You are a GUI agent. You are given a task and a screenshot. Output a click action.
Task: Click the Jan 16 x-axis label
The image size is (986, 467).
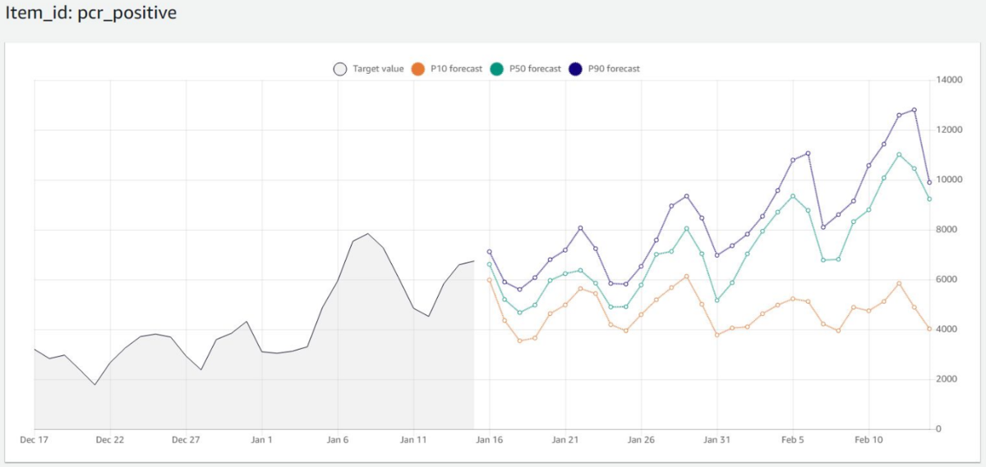(x=489, y=440)
